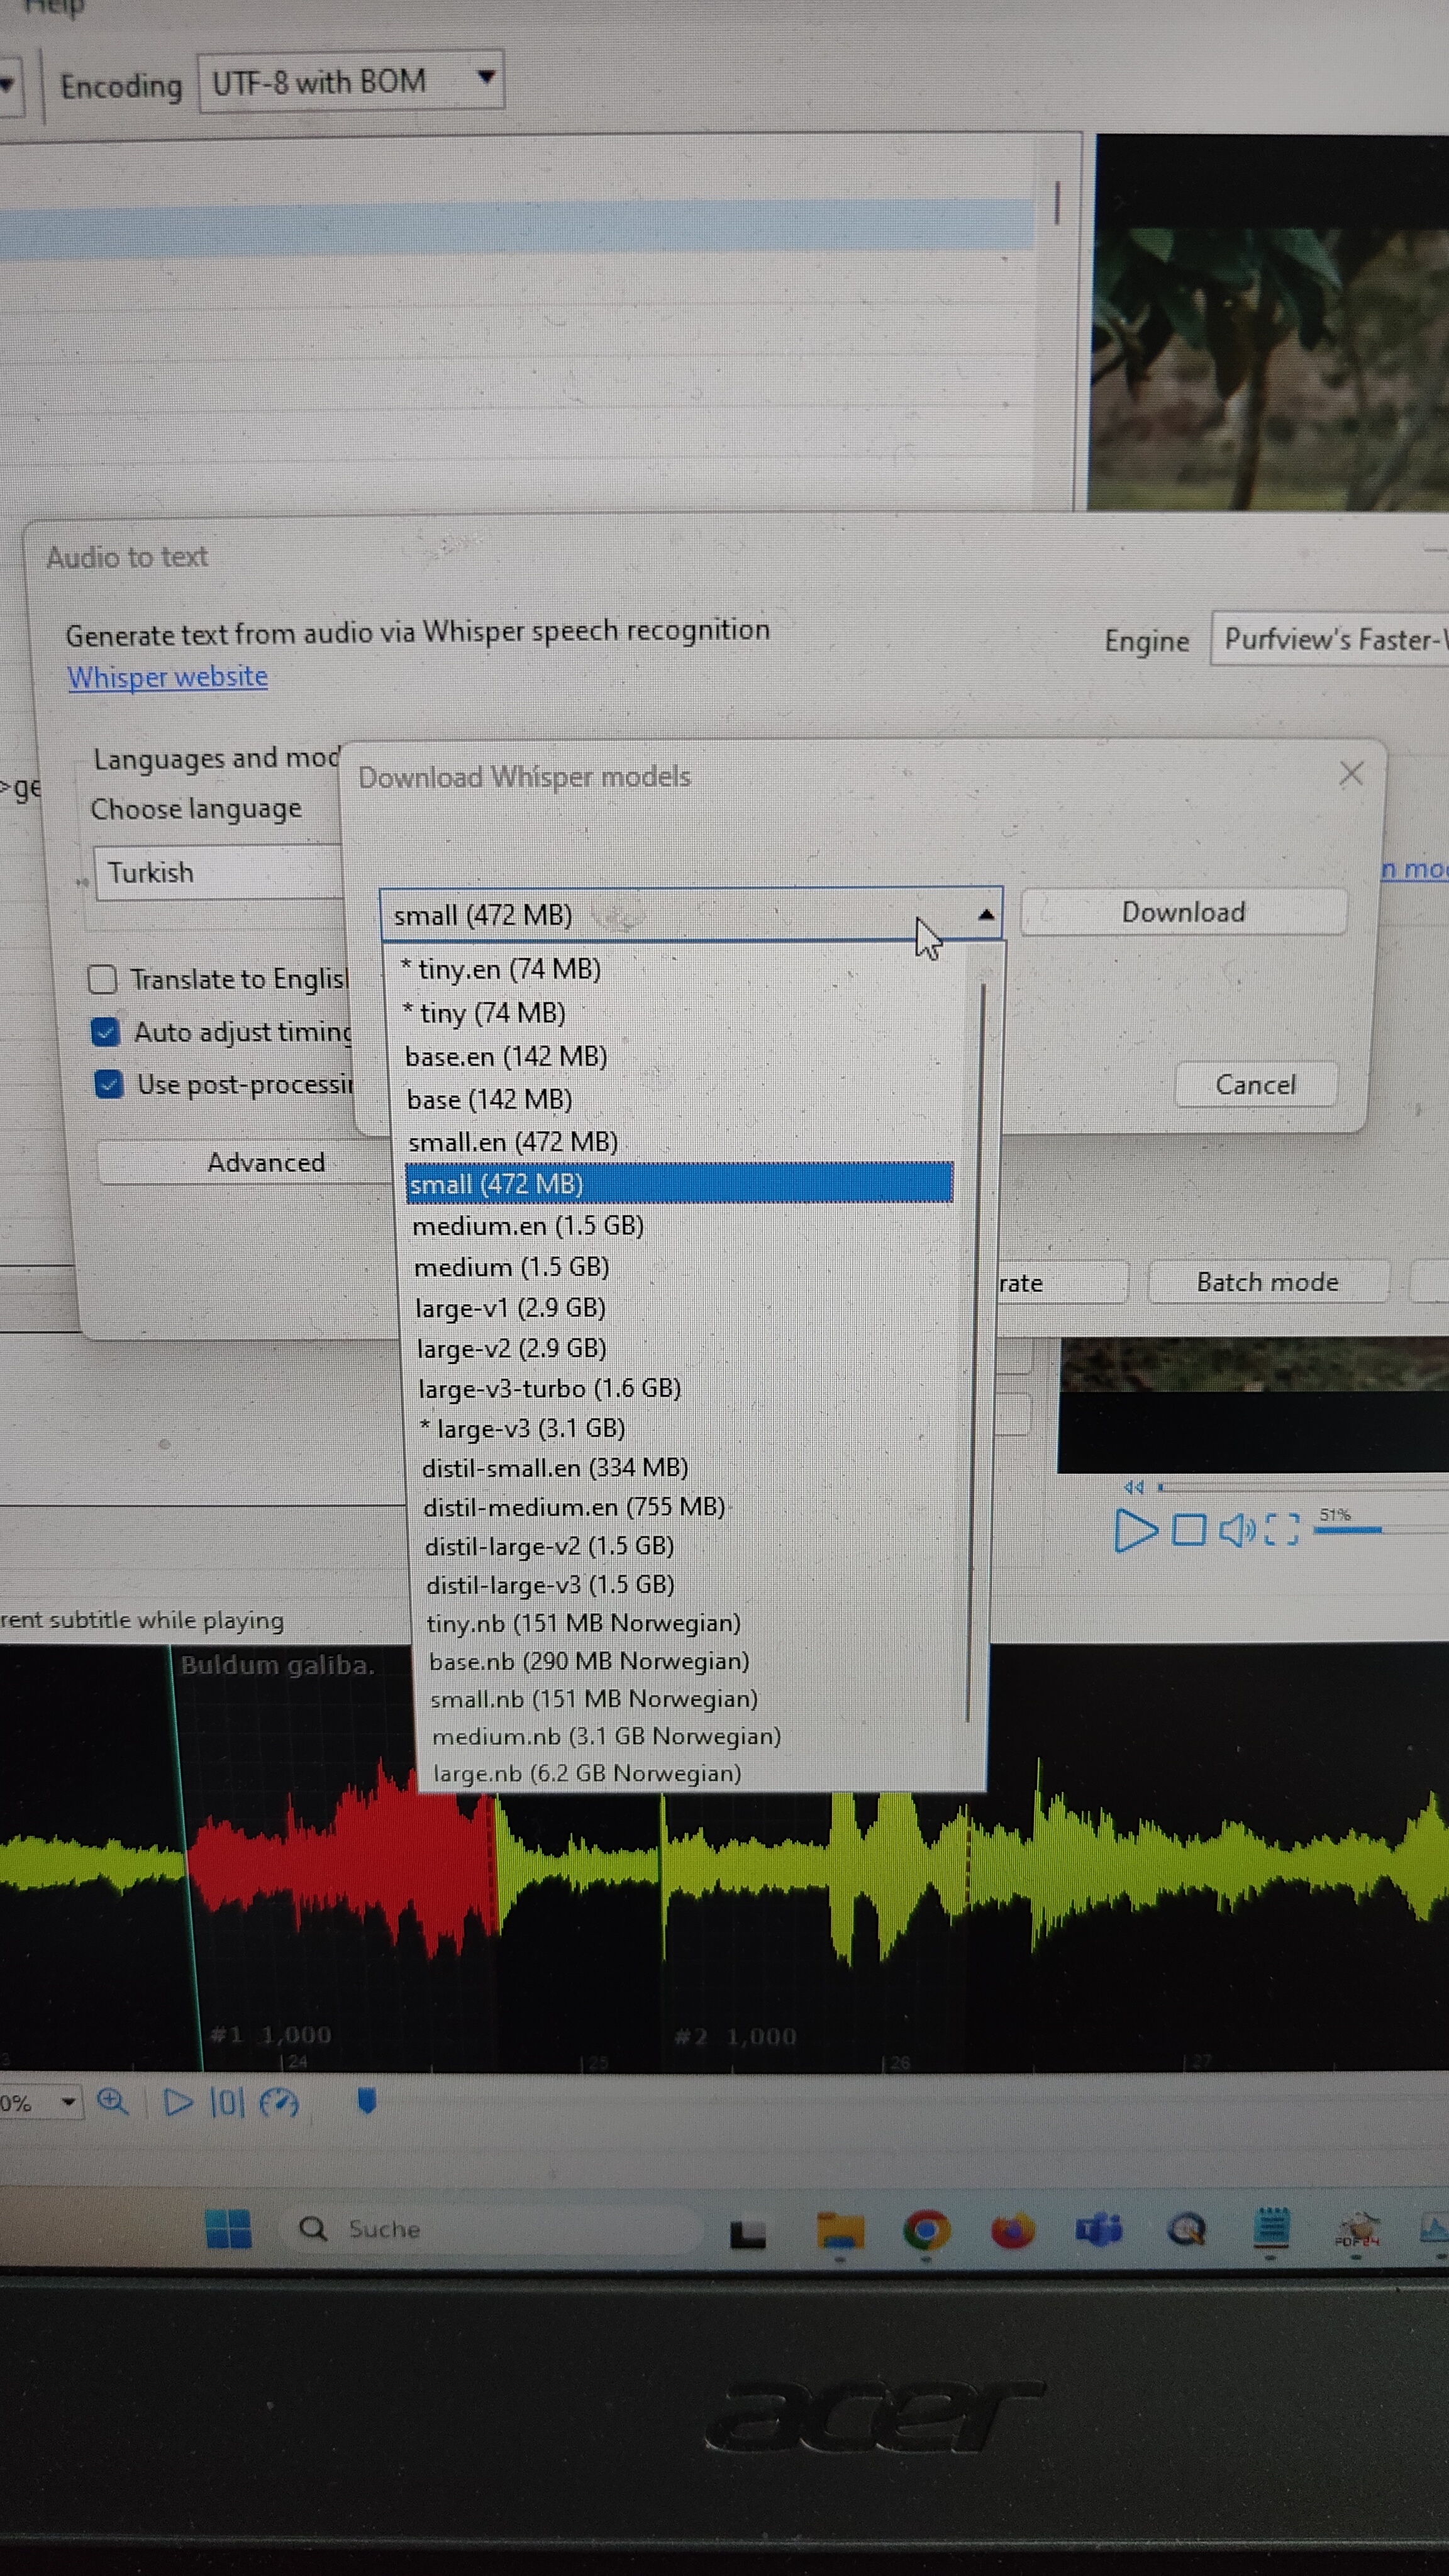
Task: Choose base (142 MB) from list
Action: tap(490, 1099)
